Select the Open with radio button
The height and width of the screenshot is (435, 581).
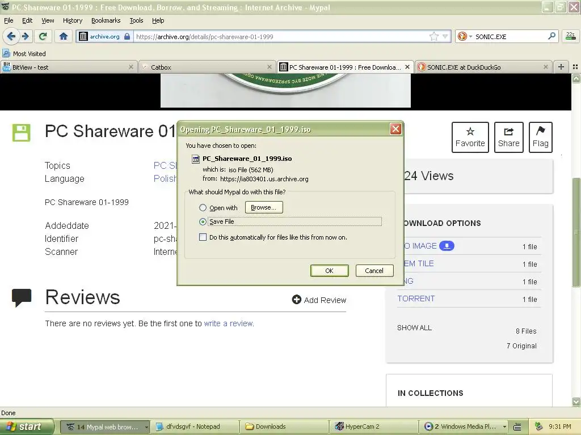[x=203, y=207]
